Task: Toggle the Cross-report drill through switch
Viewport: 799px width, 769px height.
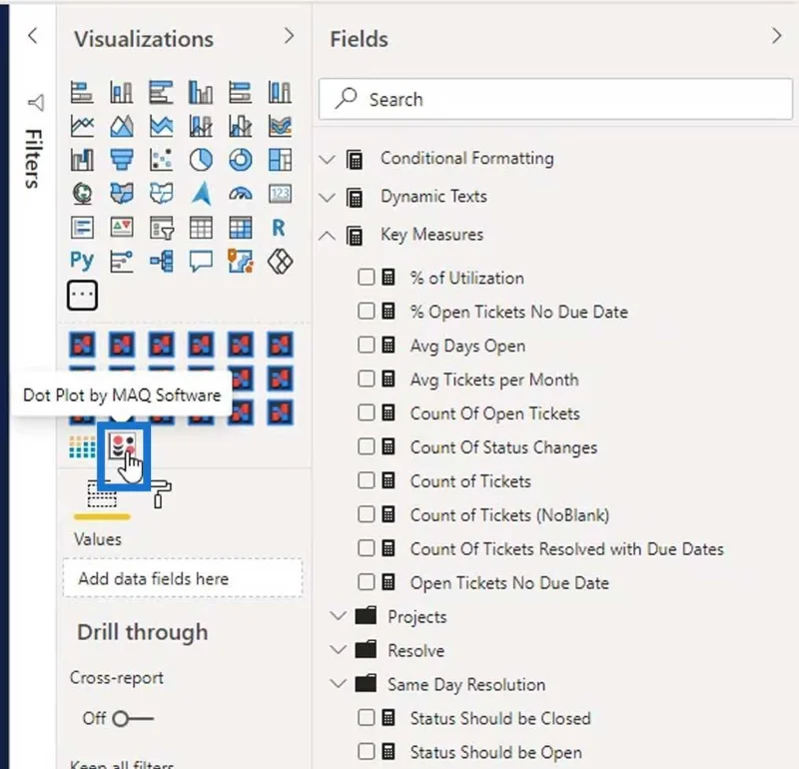Action: pos(133,718)
